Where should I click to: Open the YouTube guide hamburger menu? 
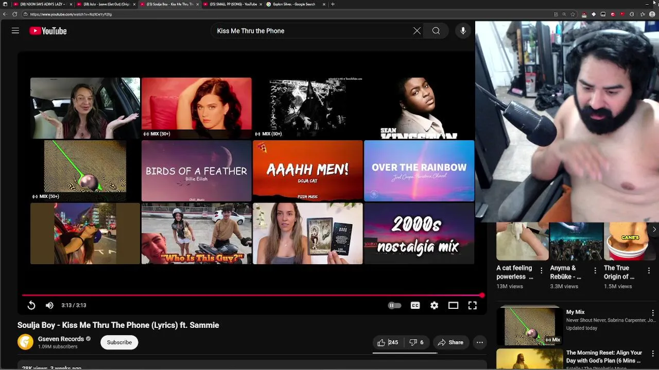coord(15,31)
